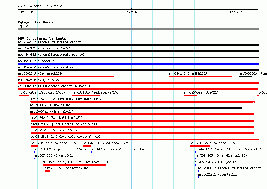Click nsv6382049 (Sedlazeck2020) label

tap(41, 73)
